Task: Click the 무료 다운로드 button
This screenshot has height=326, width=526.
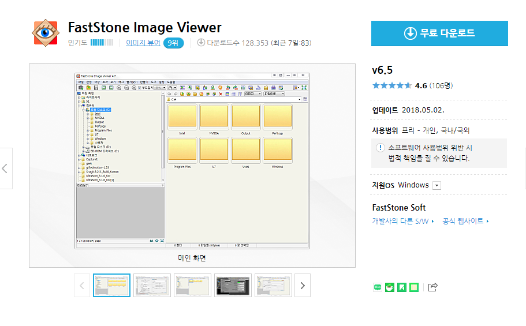Action: (439, 33)
